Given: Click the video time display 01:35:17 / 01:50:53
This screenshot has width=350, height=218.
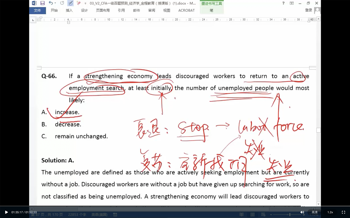Looking at the screenshot, I should (x=24, y=212).
